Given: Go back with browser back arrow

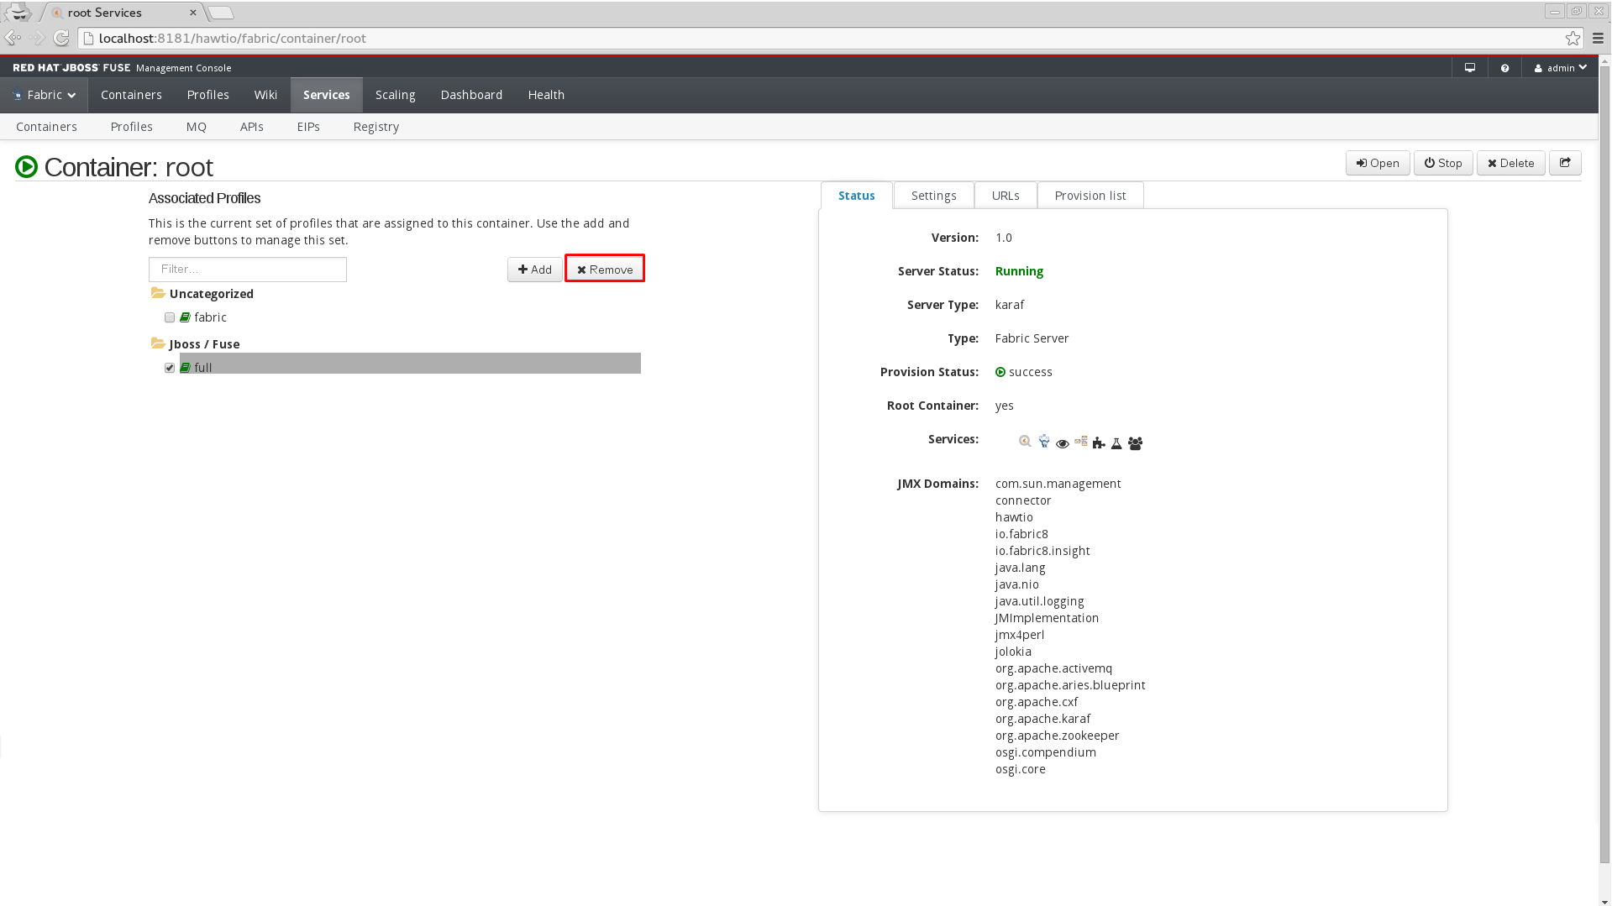Looking at the screenshot, I should pyautogui.click(x=13, y=38).
